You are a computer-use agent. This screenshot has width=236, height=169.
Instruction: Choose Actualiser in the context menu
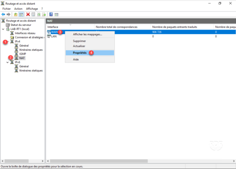click(x=90, y=46)
